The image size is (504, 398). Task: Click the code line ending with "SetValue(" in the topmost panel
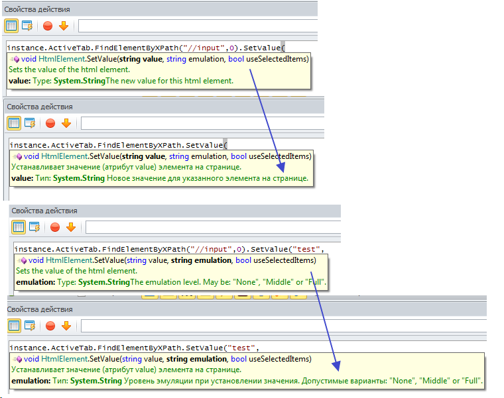click(x=146, y=48)
